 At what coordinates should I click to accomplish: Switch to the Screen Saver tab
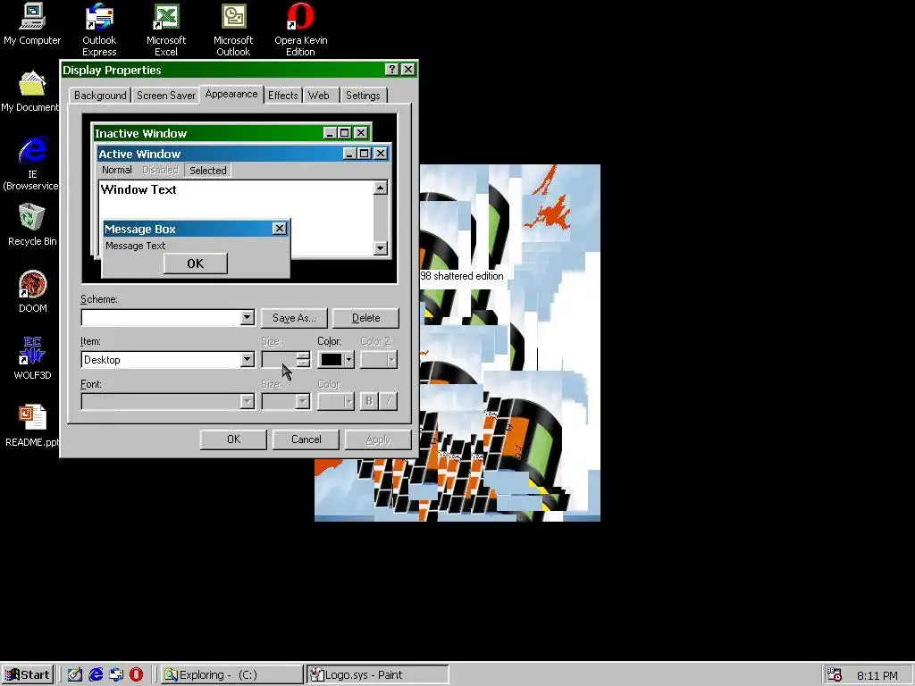165,95
